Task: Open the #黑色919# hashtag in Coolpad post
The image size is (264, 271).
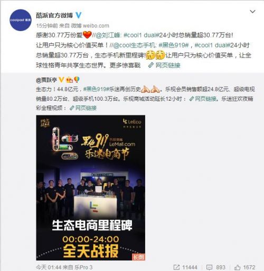Action: pos(174,45)
